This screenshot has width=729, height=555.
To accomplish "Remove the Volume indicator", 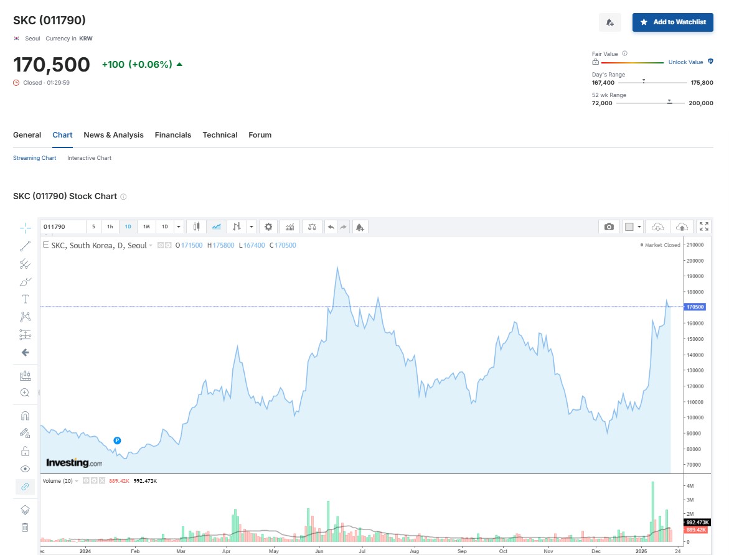I will coord(102,480).
